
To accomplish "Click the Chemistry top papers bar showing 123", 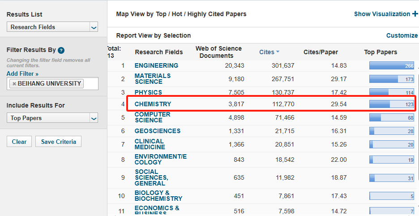I will coord(392,104).
